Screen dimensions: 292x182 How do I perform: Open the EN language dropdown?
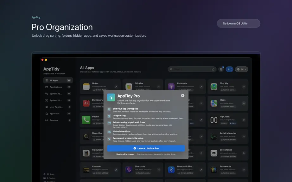(242, 69)
